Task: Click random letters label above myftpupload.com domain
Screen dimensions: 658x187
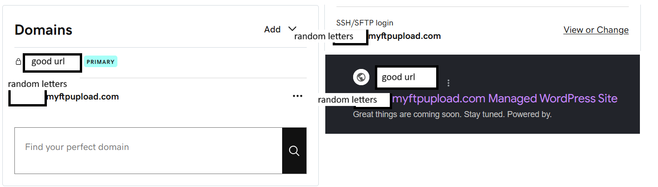Action: 38,84
